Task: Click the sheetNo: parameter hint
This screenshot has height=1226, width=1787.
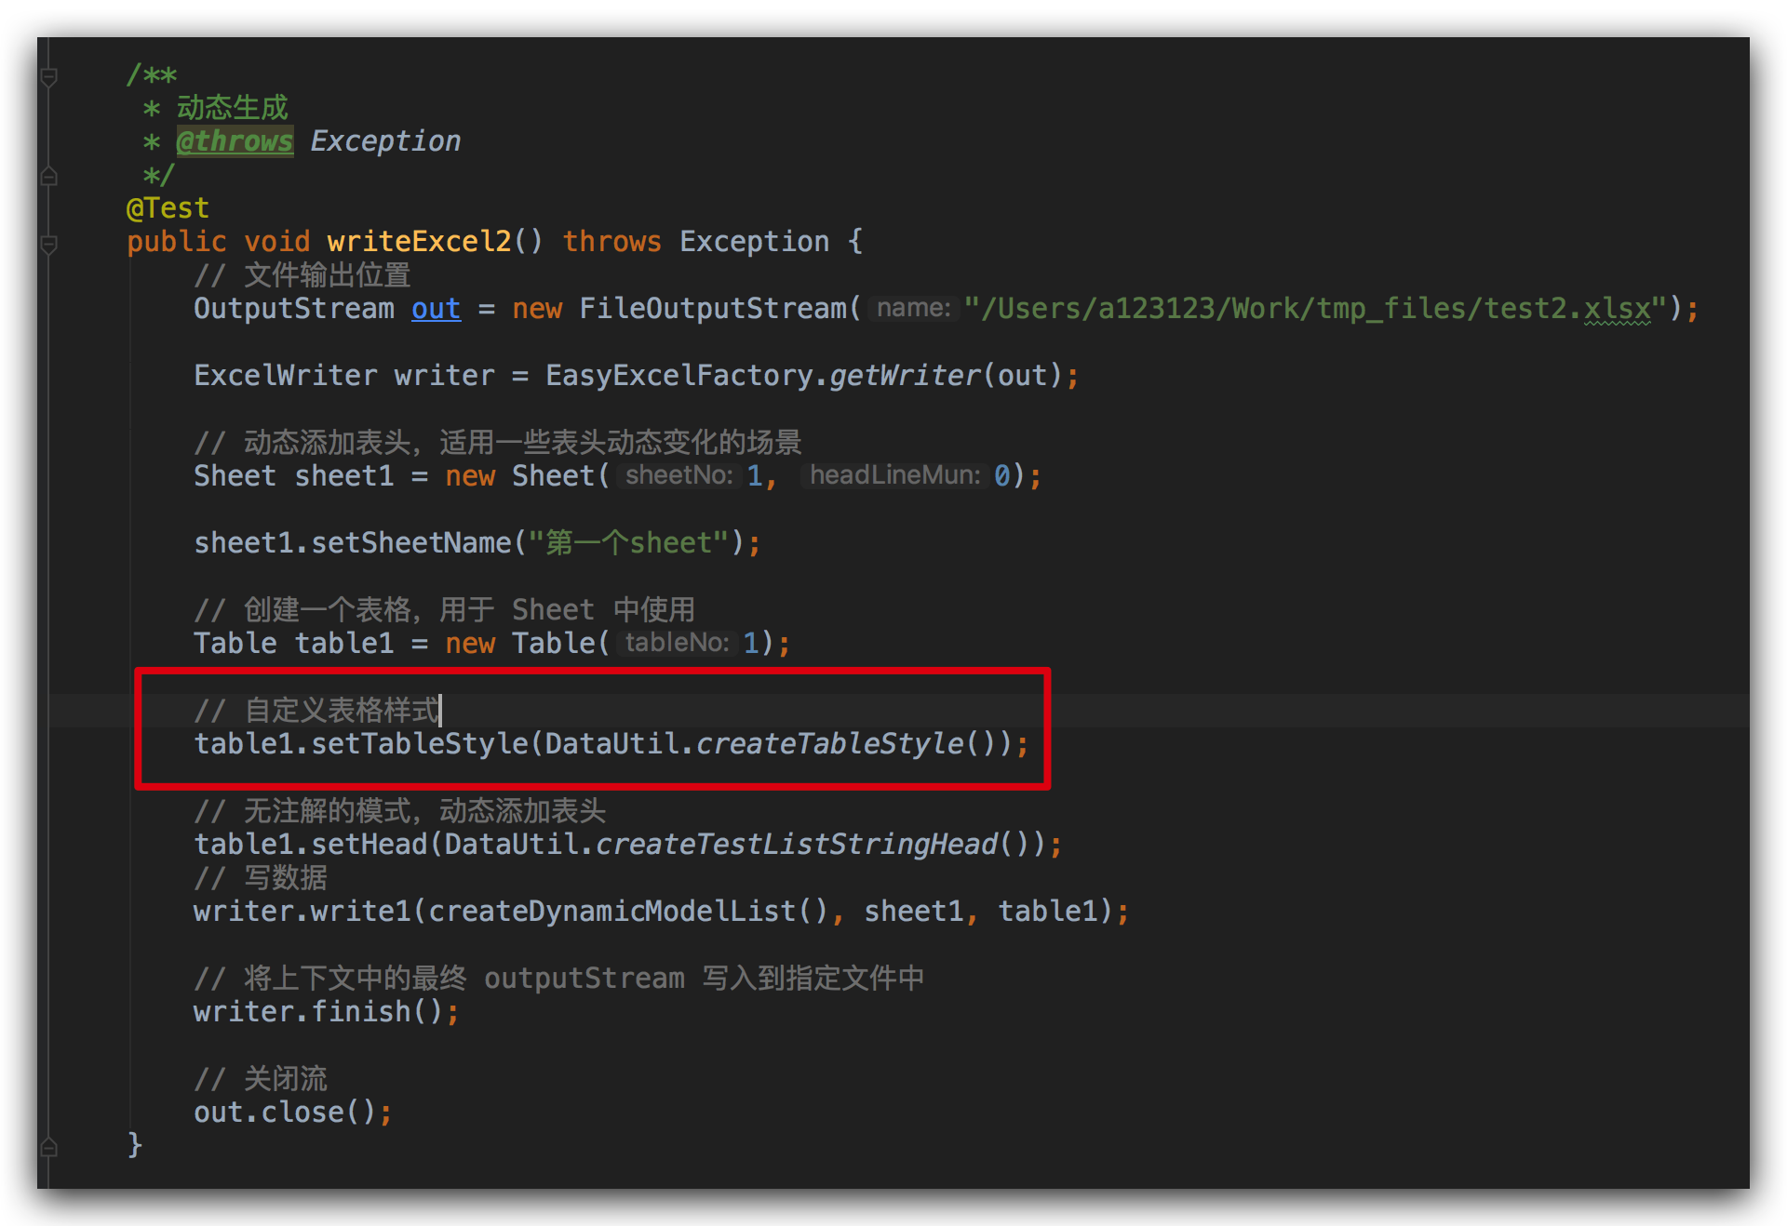Action: tap(679, 476)
